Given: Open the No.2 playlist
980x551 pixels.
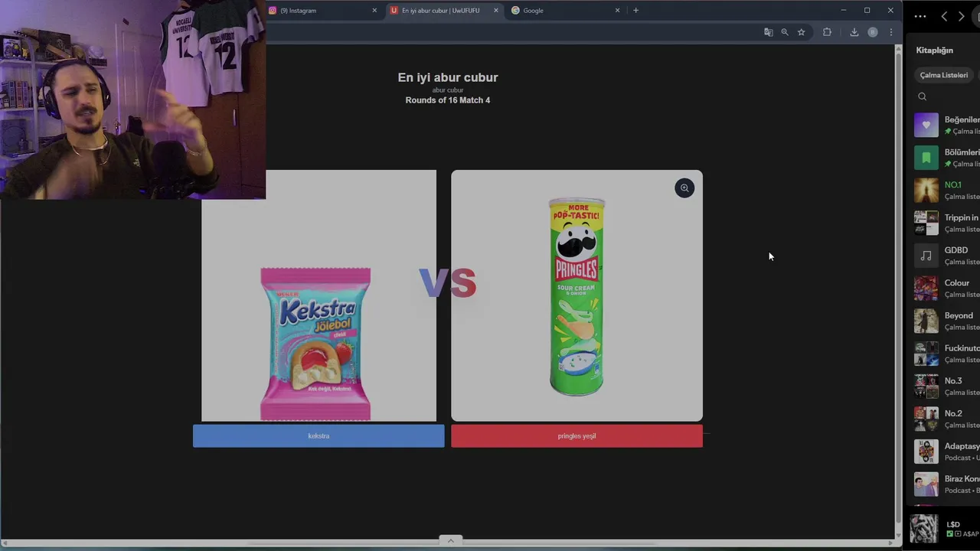Looking at the screenshot, I should click(947, 419).
